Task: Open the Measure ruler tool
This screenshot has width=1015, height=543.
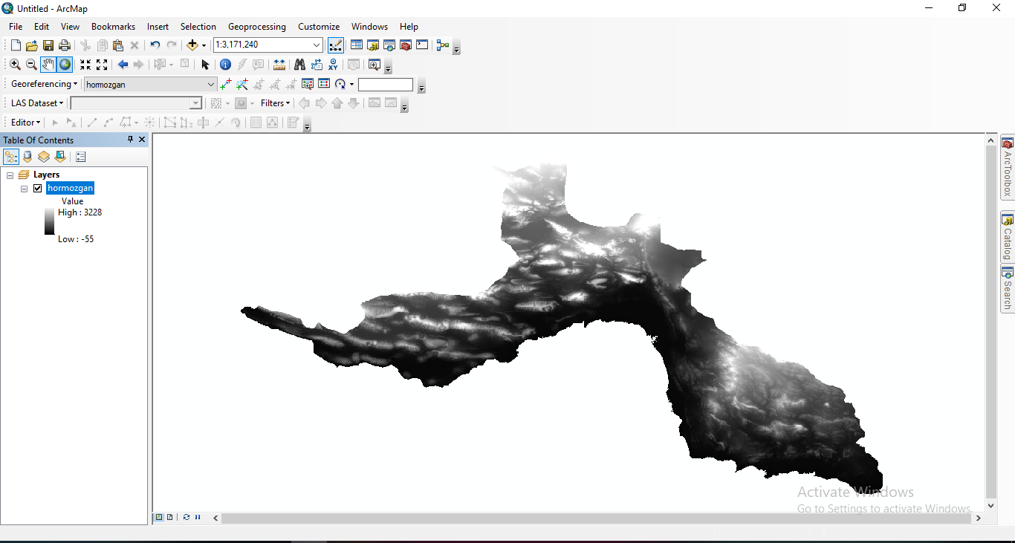Action: coord(279,65)
